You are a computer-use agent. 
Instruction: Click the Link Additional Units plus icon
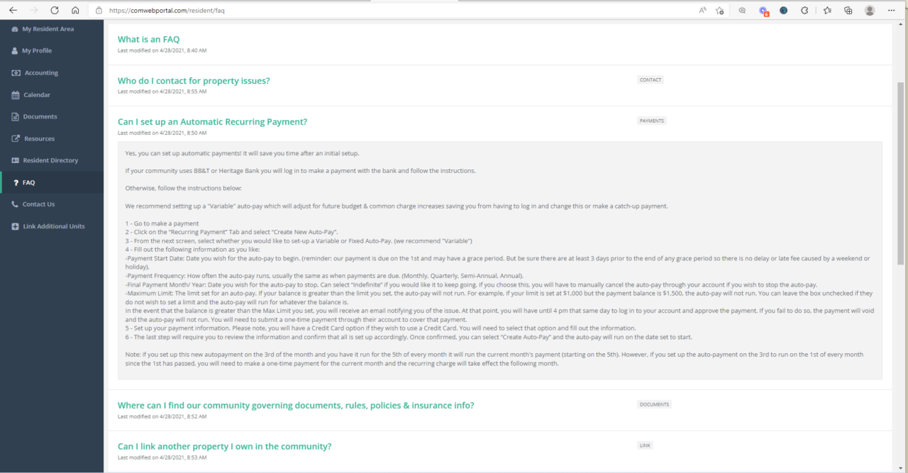coord(16,226)
